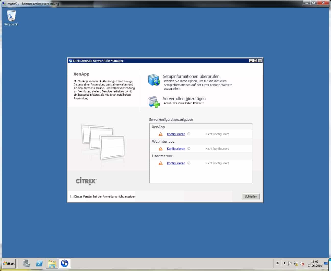Click the warning triangle in the XenApp row
The width and height of the screenshot is (331, 271).
click(161, 134)
